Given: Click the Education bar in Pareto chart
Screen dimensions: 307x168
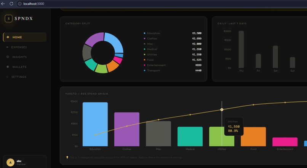Looking at the screenshot, I should tap(95, 124).
